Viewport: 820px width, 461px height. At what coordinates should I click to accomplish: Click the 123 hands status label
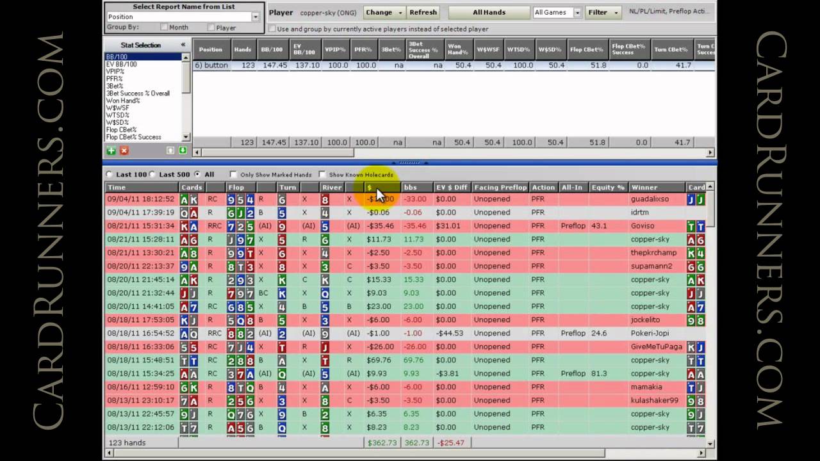(127, 443)
